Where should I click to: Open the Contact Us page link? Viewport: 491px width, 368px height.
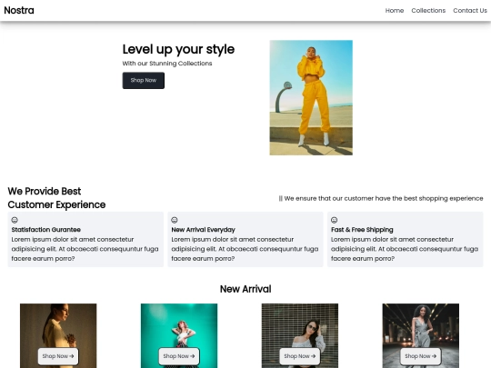click(470, 11)
